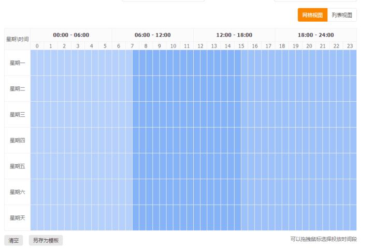This screenshot has height=249, width=373.
Task: Click the 星期三 row label
Action: tap(17, 115)
